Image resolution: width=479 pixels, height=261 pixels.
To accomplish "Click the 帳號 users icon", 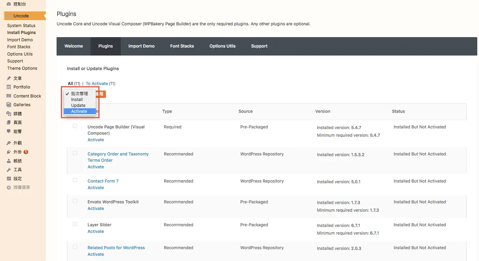I will click(x=9, y=161).
